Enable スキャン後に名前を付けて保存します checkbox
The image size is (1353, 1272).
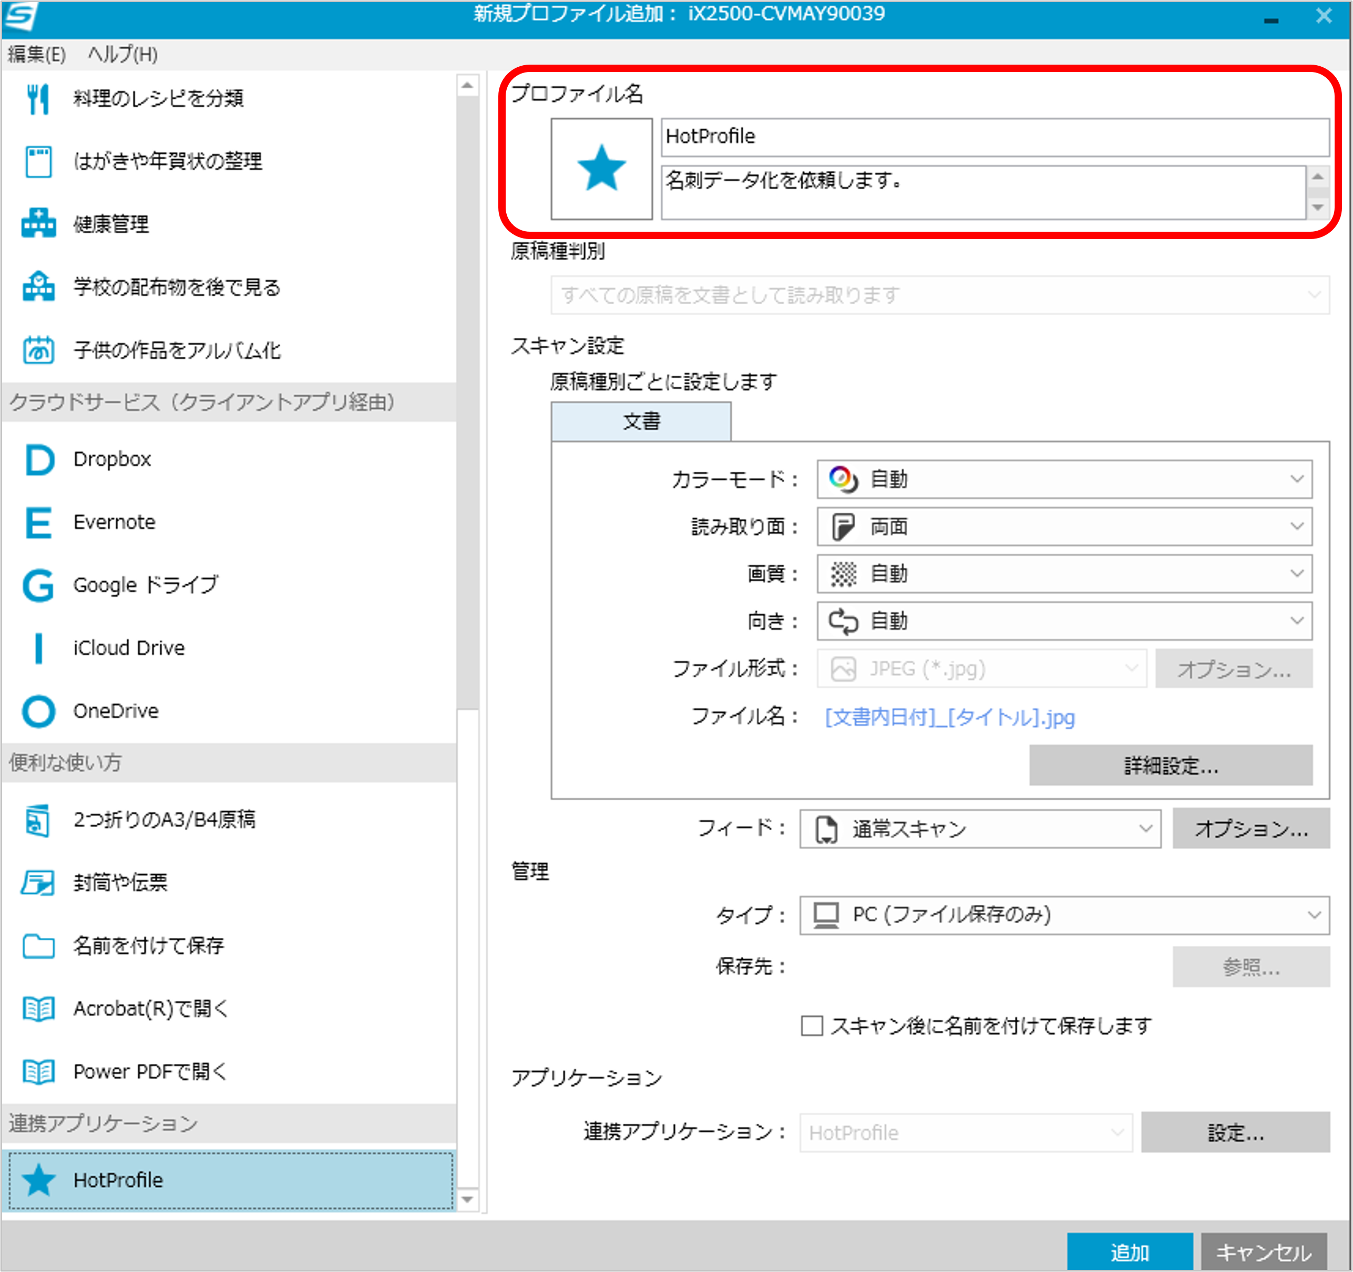[812, 1026]
